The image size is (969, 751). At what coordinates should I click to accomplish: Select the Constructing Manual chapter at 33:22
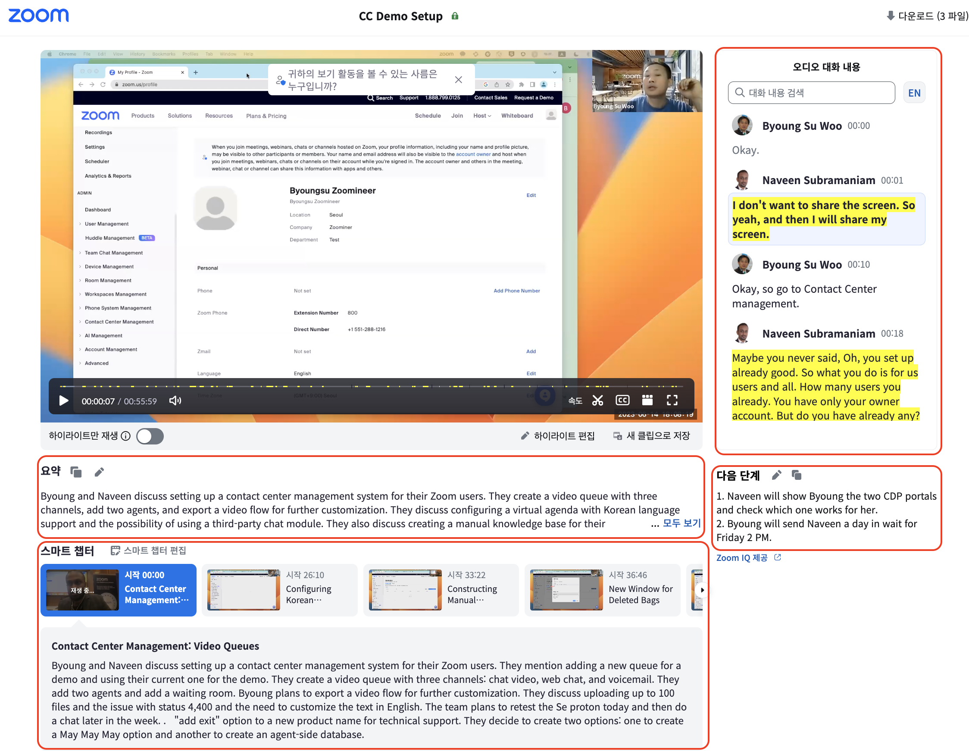441,590
